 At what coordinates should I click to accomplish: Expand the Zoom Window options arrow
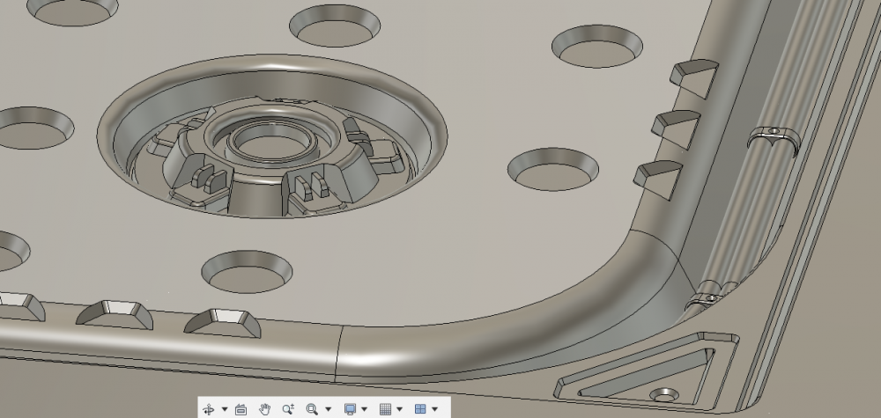tap(328, 409)
